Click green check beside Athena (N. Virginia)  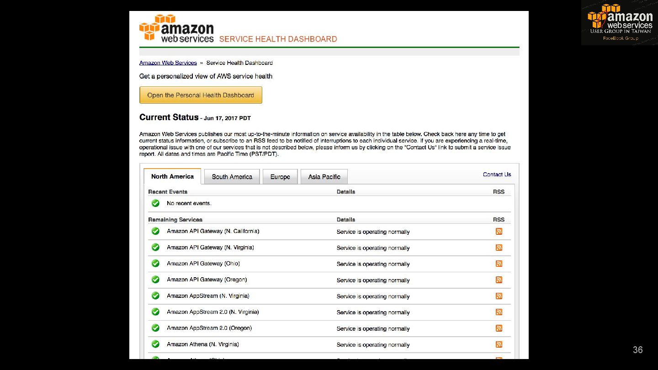(155, 344)
